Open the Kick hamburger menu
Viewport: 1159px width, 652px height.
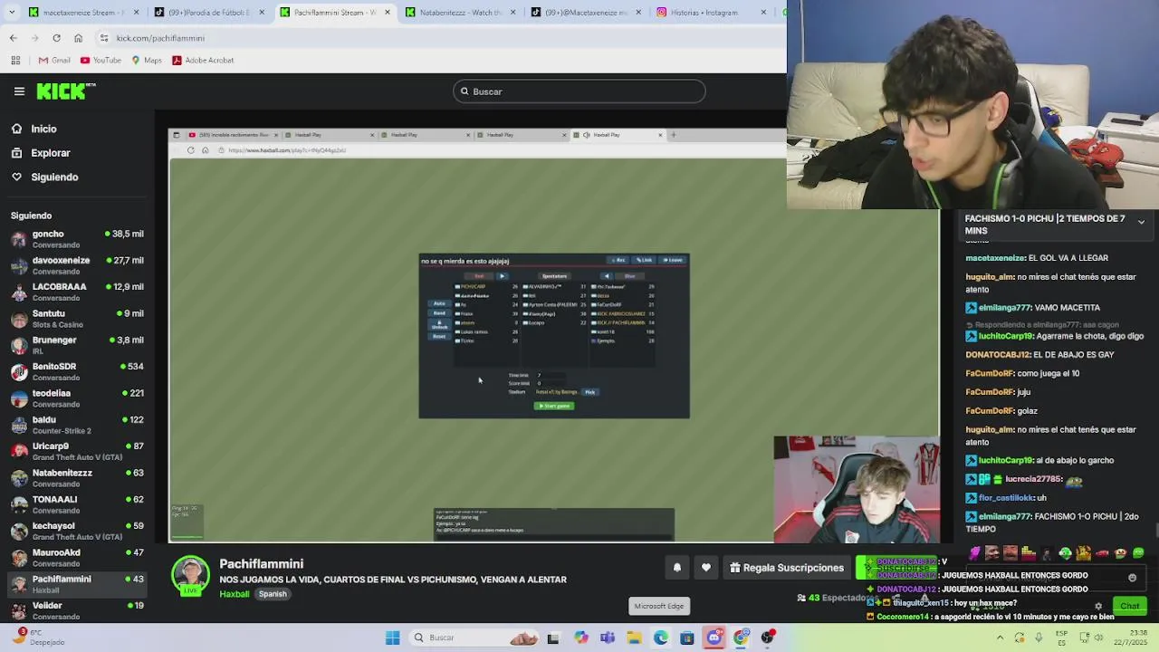19,91
